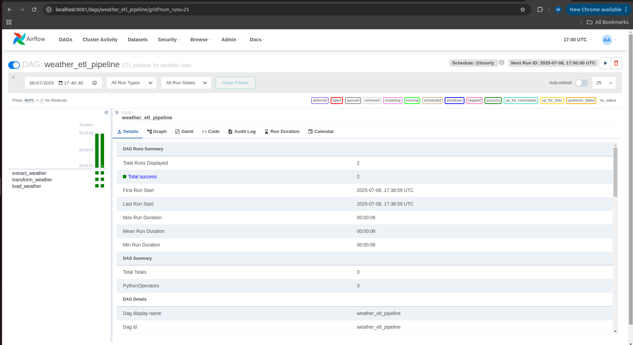Expand the Admin menu
The image size is (633, 345).
pos(230,40)
